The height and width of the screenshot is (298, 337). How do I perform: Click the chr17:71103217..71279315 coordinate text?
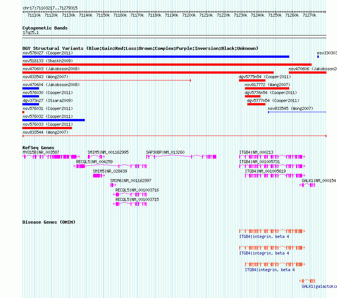pyautogui.click(x=50, y=8)
